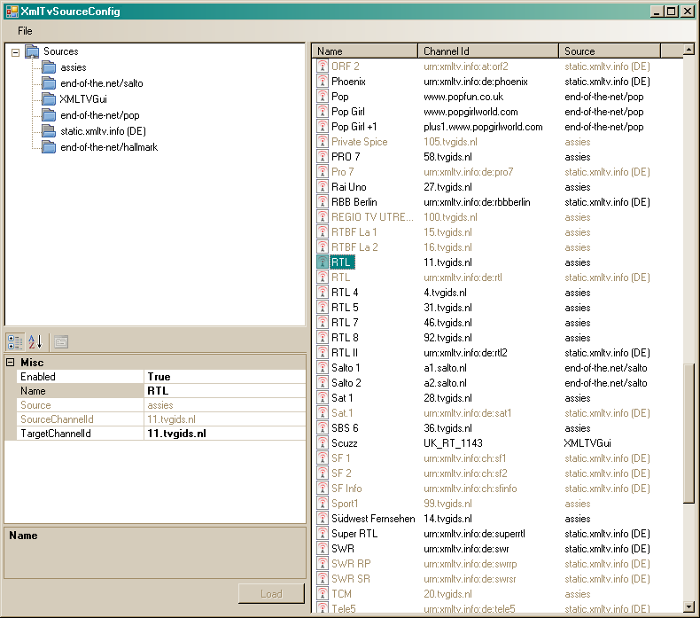
Task: Select the assies source in tree
Action: tap(74, 67)
